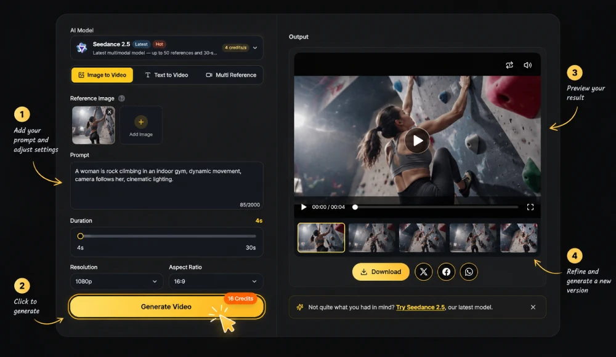Viewport: 616px width, 357px height.
Task: Dismiss the Seedance 2.5 suggestion banner
Action: (x=533, y=307)
